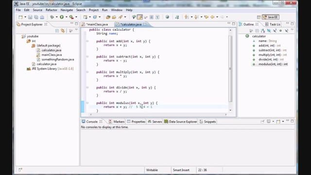The image size is (311, 175).
Task: Click the Last Edit Location arrow icon
Action: (206, 17)
